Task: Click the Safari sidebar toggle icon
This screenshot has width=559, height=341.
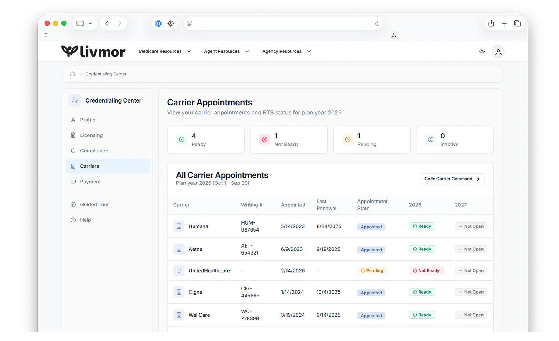Action: (80, 23)
